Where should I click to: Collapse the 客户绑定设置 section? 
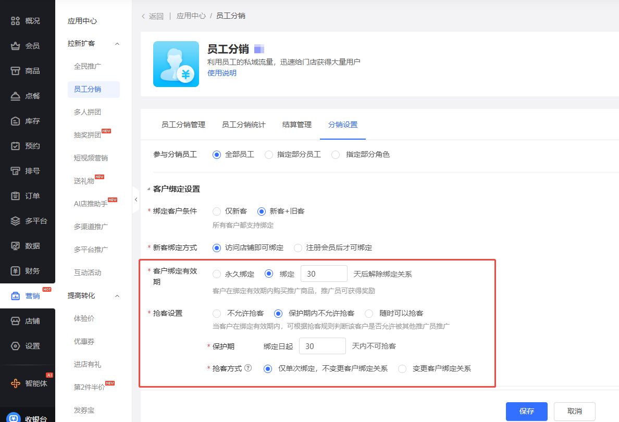pos(148,189)
